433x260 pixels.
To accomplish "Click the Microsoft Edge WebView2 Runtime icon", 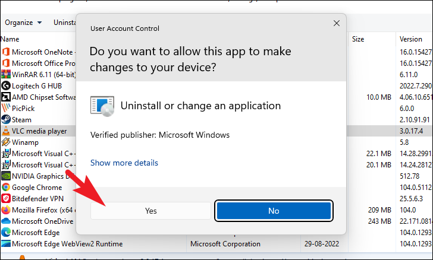I will (x=6, y=244).
